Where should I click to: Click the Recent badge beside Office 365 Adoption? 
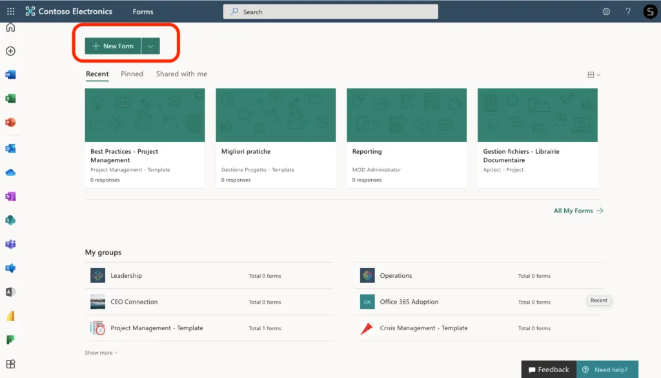599,300
